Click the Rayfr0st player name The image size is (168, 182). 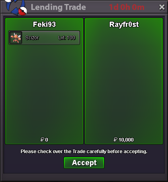pos(124,24)
